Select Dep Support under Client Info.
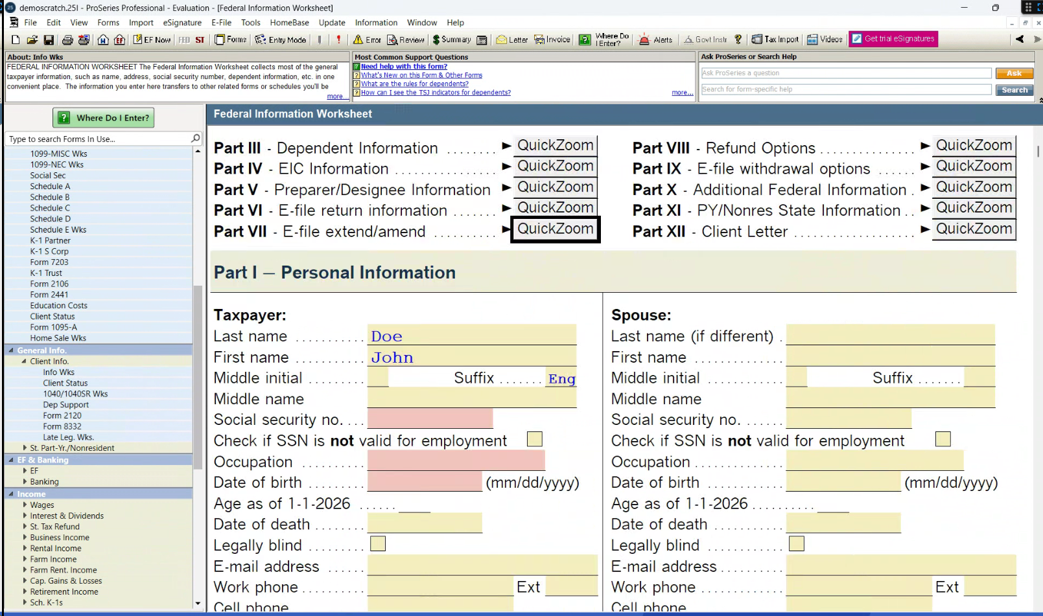The width and height of the screenshot is (1043, 616). (x=66, y=405)
